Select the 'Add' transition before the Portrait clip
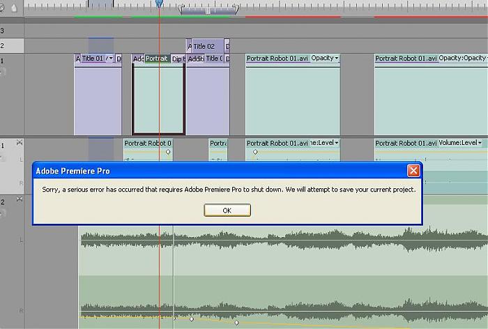 click(139, 59)
